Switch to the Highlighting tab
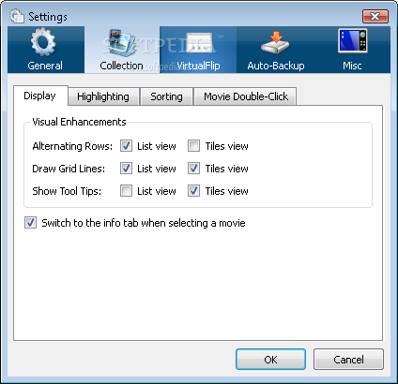Screen dimensions: 398x384 103,96
